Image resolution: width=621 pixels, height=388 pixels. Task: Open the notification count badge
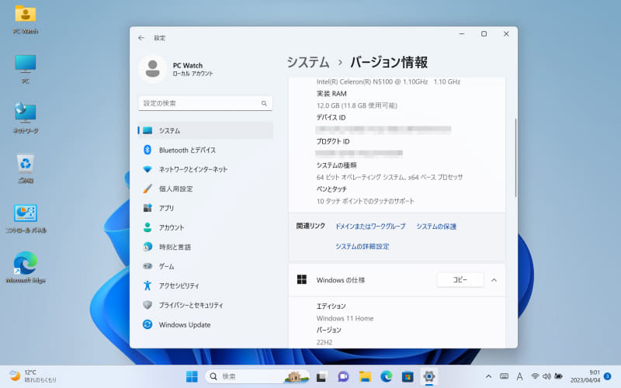pos(608,376)
